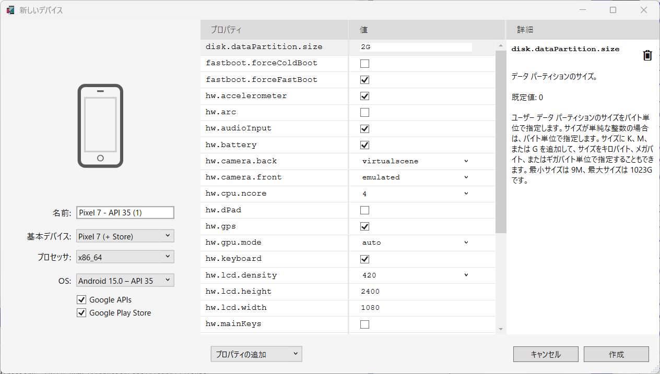Check the hw.arc option
Screen dimensions: 660x374
(364, 112)
